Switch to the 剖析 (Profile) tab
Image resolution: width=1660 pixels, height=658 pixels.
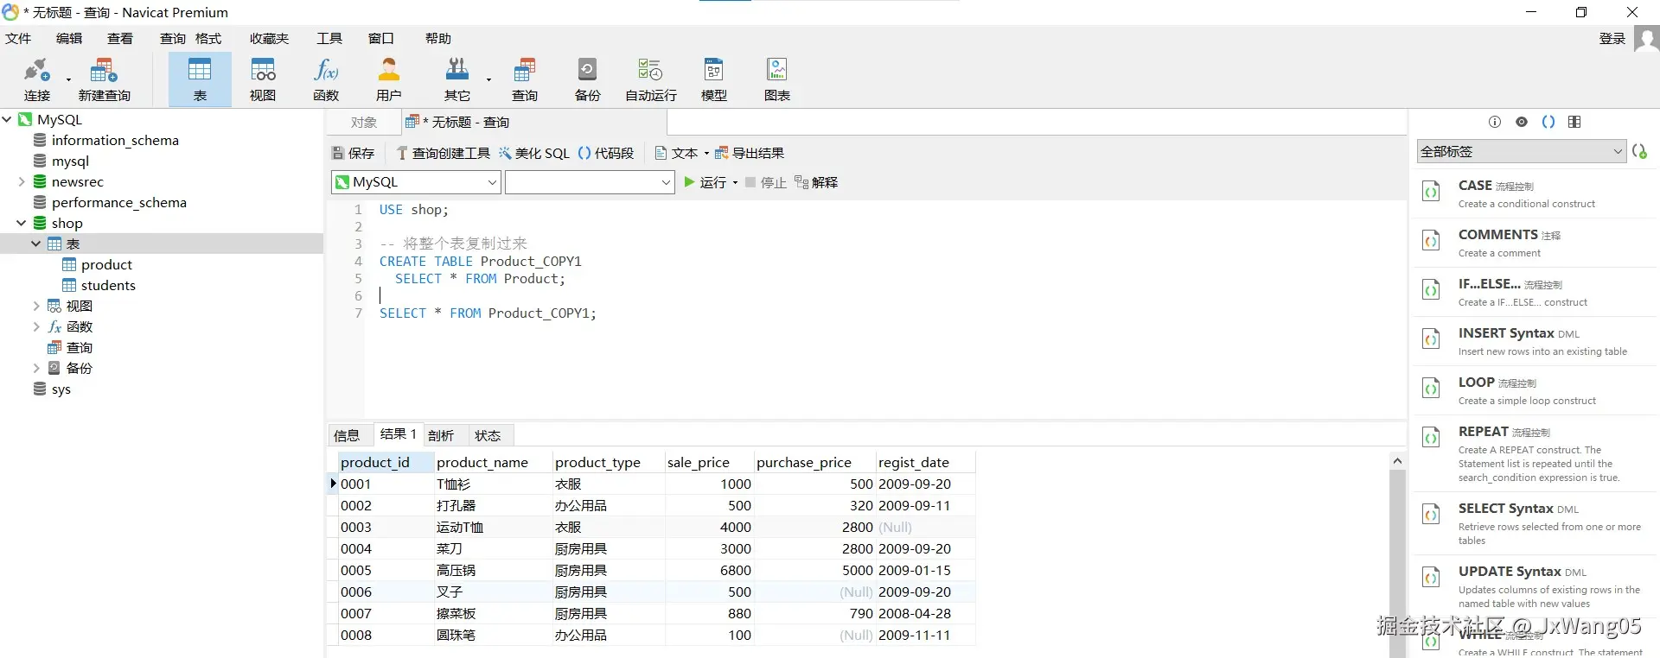pyautogui.click(x=441, y=435)
